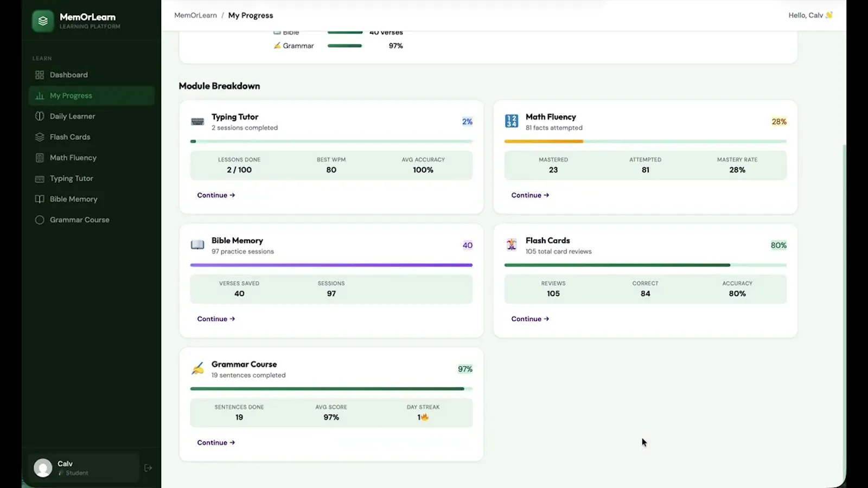Click the fire streak icon in Grammar Course
This screenshot has width=868, height=488.
coord(425,417)
